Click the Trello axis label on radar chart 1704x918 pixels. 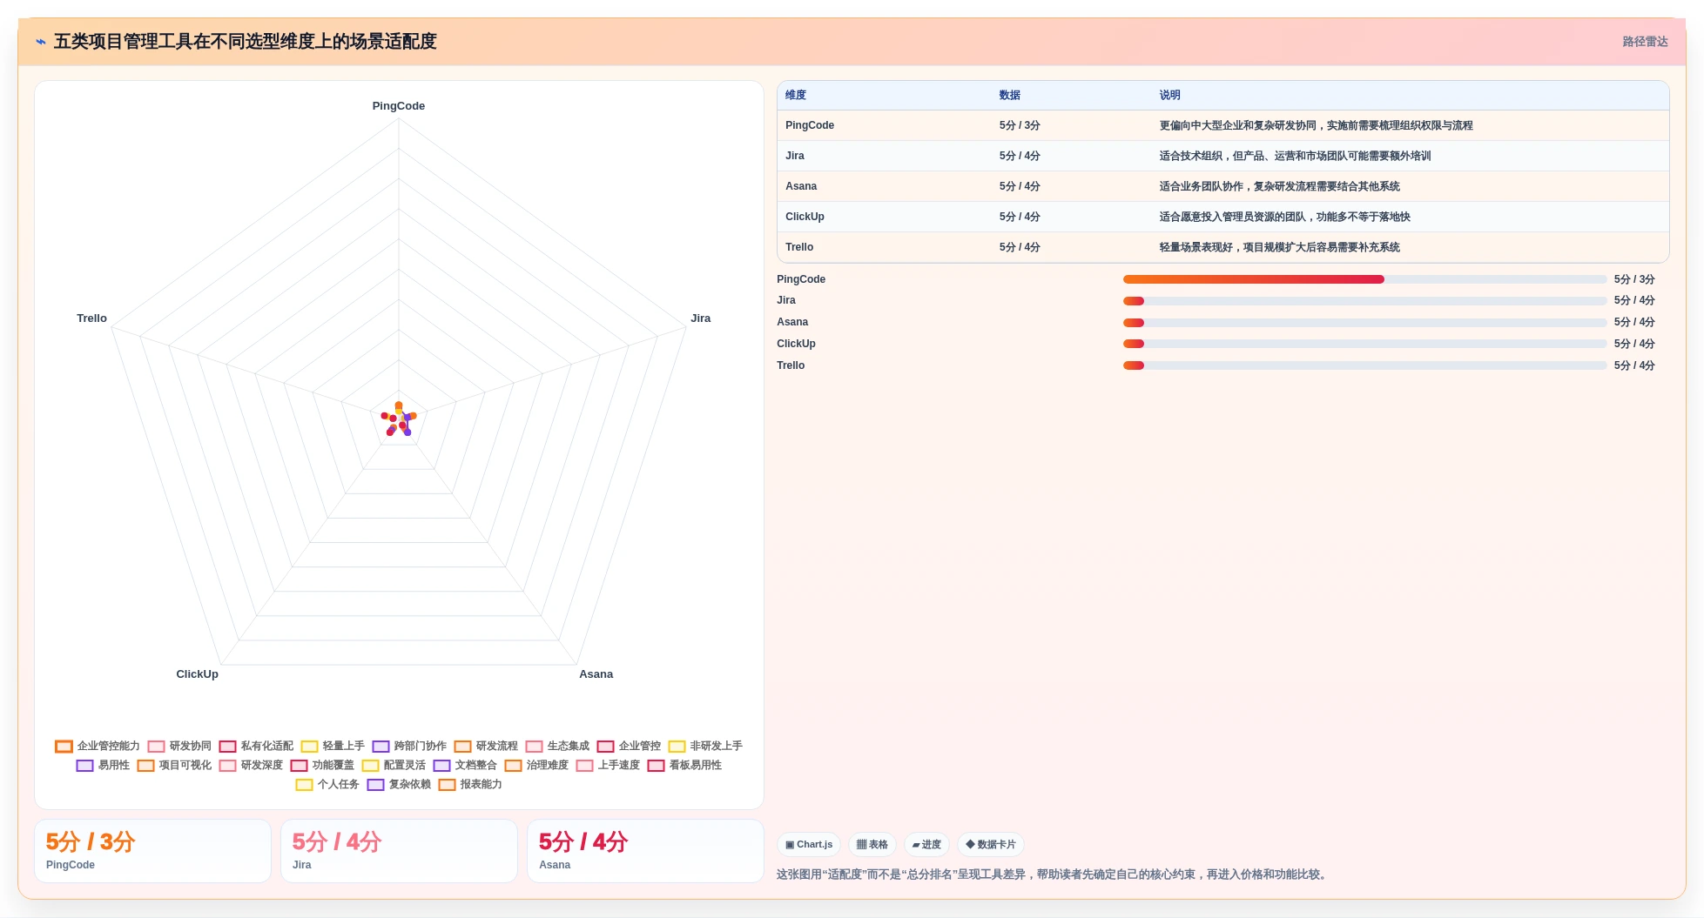coord(91,318)
